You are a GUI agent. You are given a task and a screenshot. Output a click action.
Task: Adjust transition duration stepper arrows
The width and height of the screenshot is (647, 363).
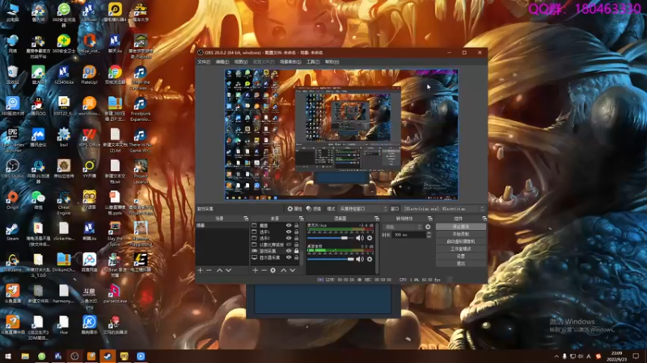click(429, 235)
